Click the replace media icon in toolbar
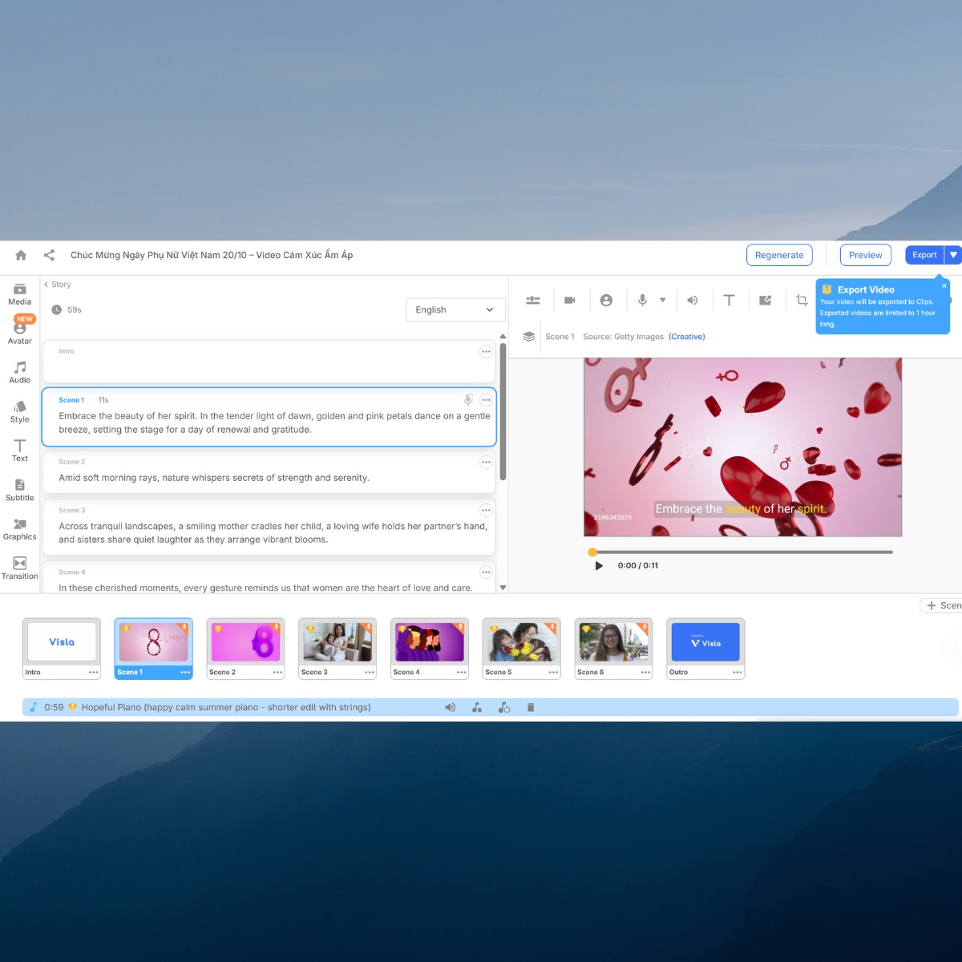 pos(766,300)
